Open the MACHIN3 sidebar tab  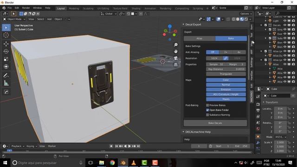(252, 97)
